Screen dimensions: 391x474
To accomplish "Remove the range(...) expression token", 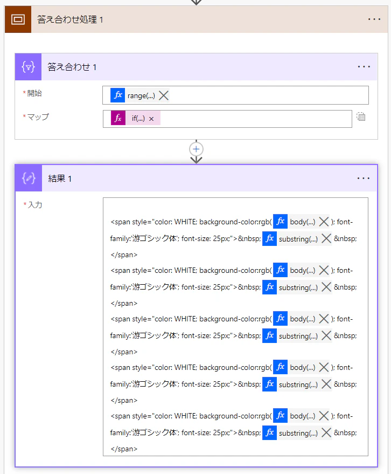I will 164,95.
